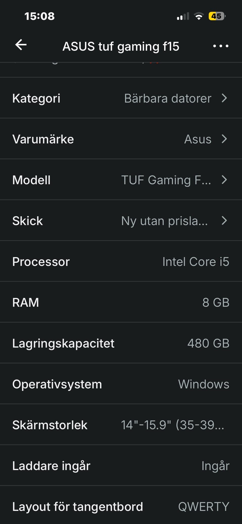Expand the Varumärke chevron arrow
Screen dimensions: 242x524
[224, 139]
